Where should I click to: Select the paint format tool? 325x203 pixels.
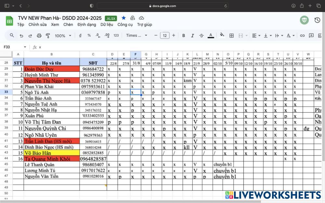(48, 35)
